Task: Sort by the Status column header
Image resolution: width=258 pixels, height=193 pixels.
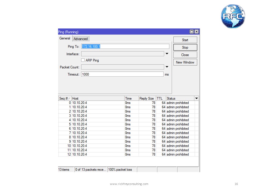Action: click(x=180, y=98)
